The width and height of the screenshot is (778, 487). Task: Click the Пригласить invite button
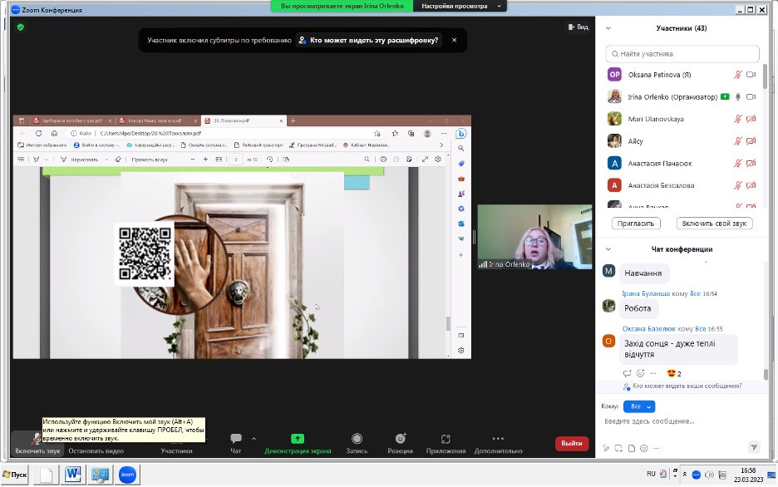[x=636, y=224]
